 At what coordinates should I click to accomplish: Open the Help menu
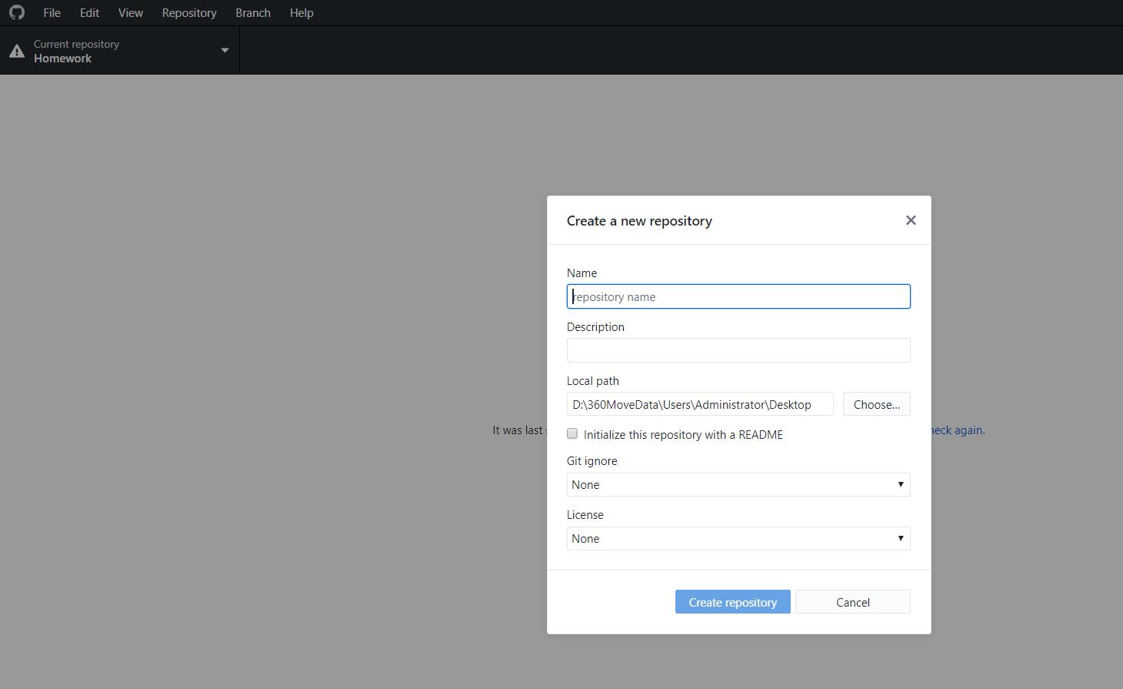tap(302, 13)
